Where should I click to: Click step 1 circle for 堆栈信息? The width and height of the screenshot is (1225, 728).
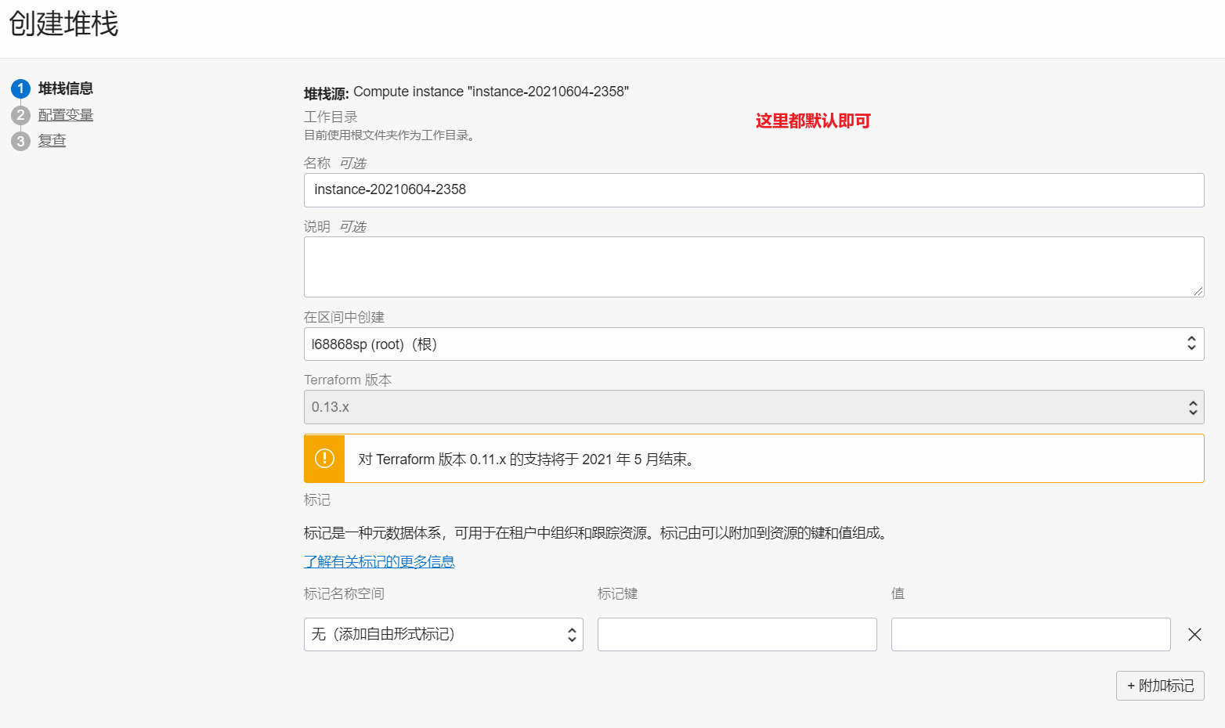20,88
